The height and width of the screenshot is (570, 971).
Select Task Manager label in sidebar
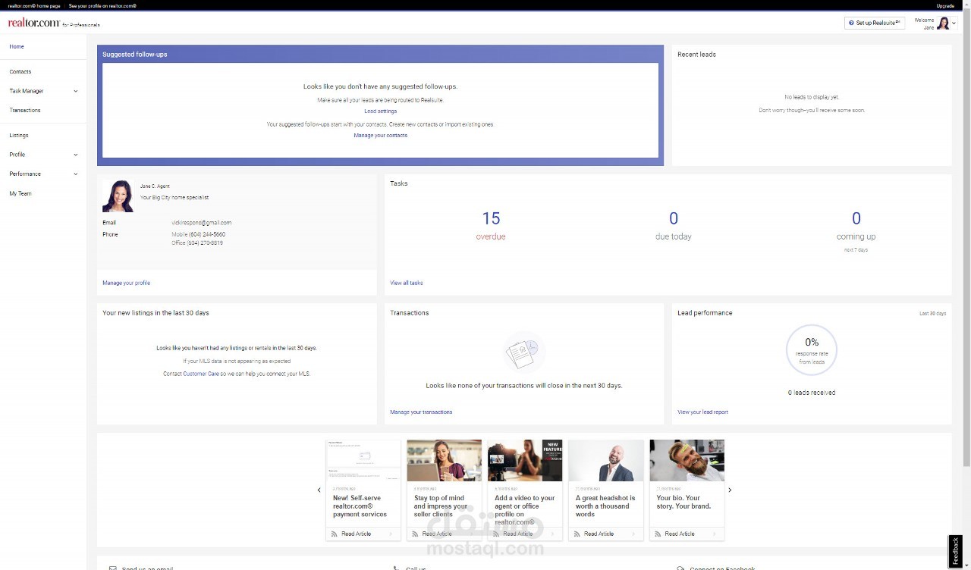tap(27, 91)
